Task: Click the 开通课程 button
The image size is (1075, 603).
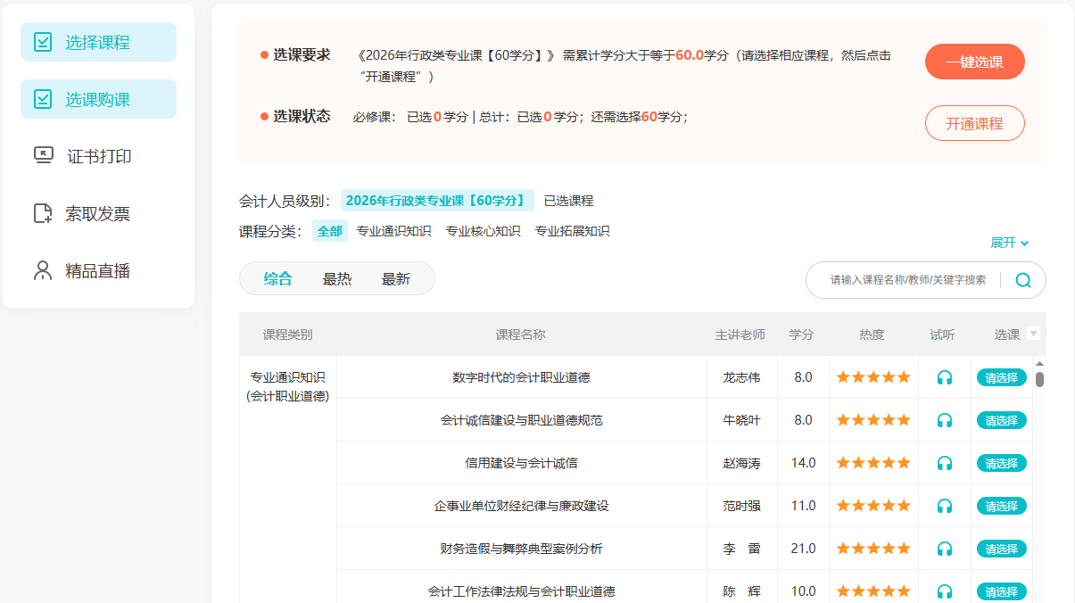Action: click(974, 123)
